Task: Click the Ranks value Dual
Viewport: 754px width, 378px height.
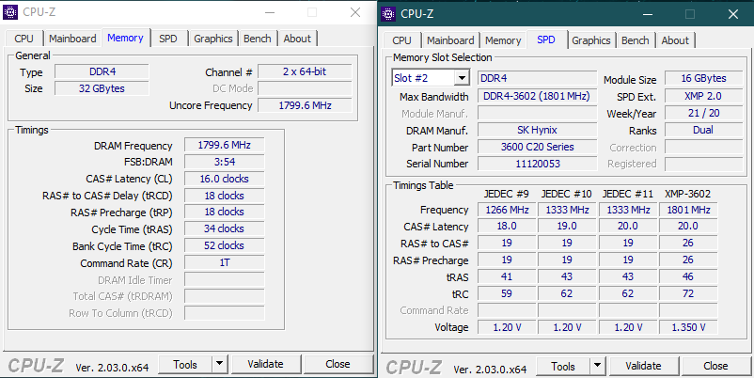Action: point(703,130)
